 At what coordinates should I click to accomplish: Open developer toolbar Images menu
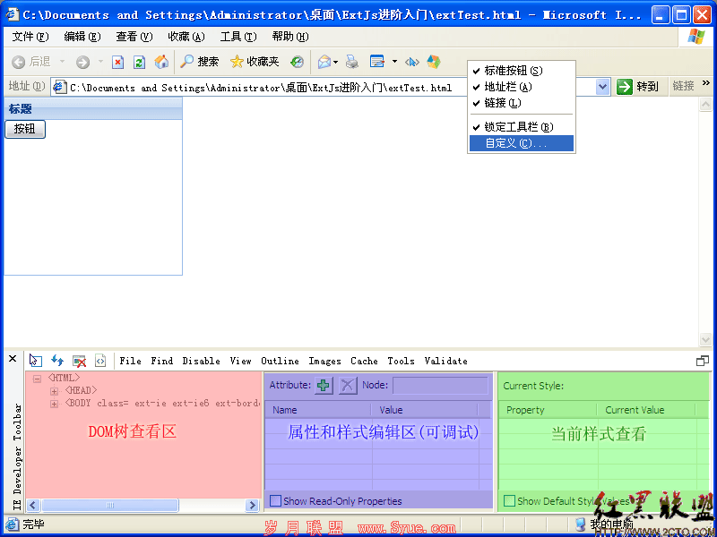324,361
